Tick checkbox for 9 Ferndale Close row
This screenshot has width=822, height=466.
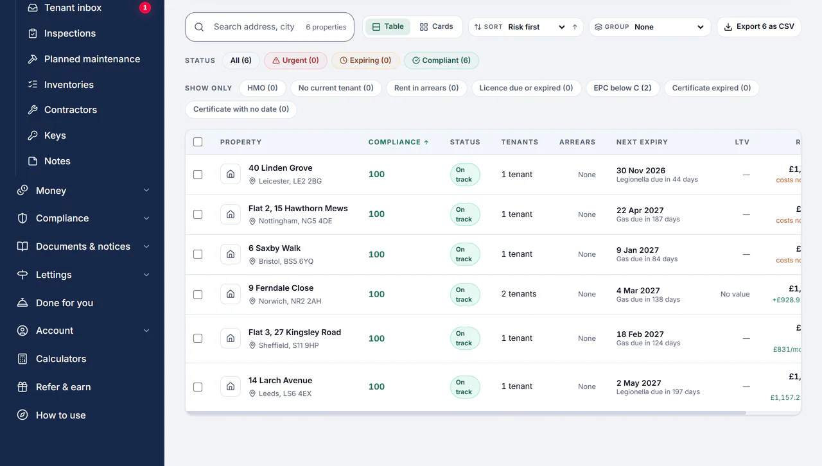click(x=198, y=295)
